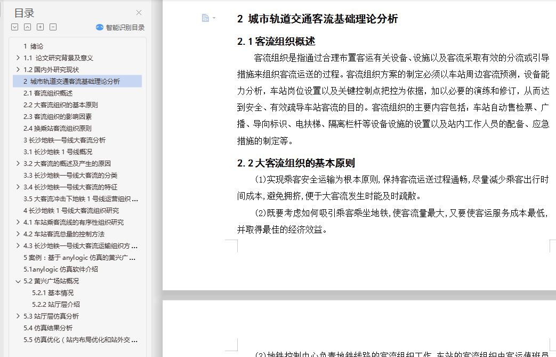Open 智能识别目录 smart outline detection

pos(120,27)
